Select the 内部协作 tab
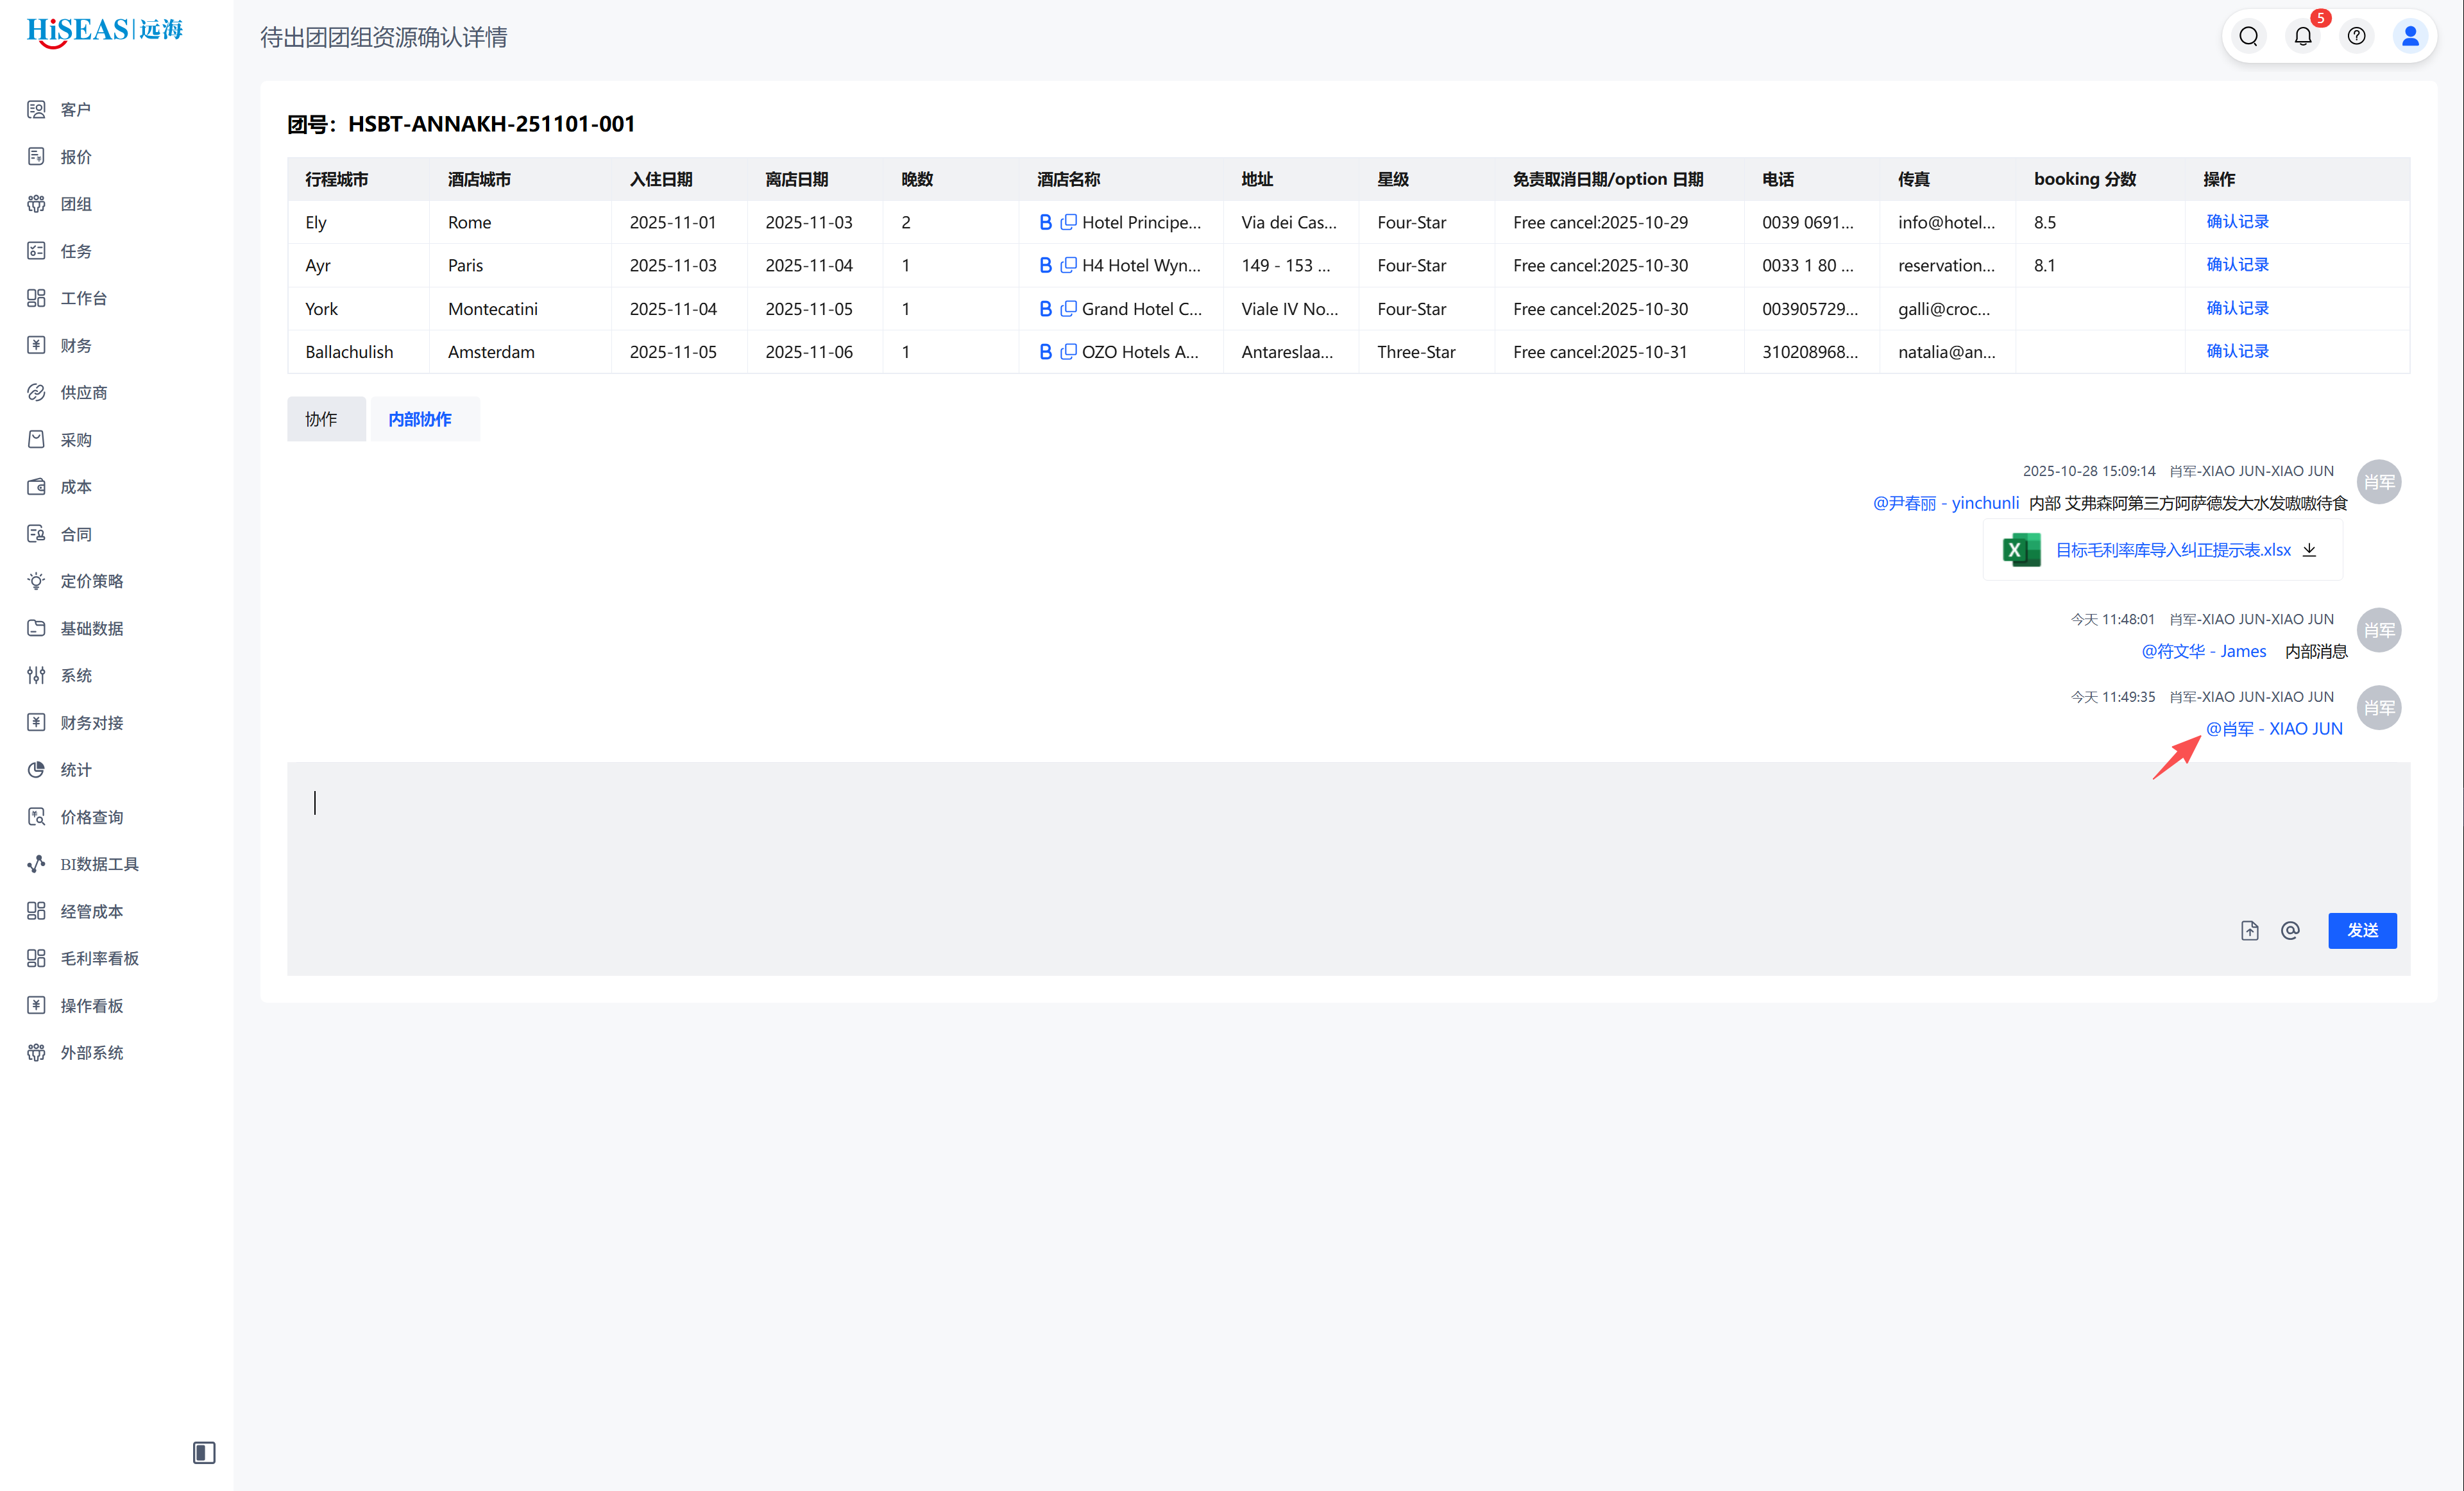 coord(420,419)
